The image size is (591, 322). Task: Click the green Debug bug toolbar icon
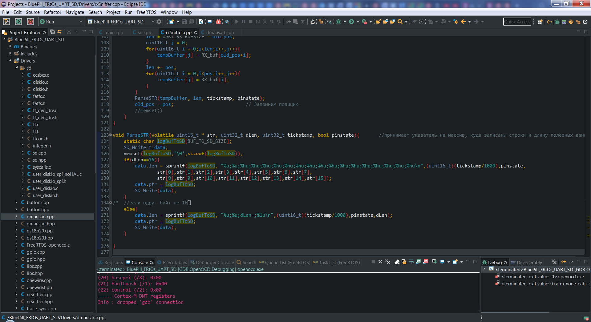pos(338,22)
